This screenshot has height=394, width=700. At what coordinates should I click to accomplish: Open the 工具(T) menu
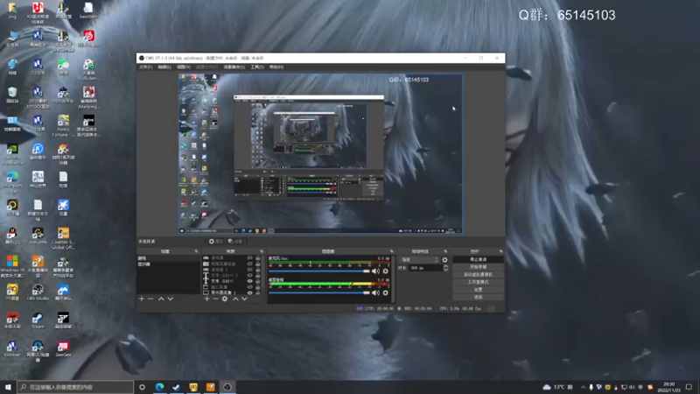point(257,67)
